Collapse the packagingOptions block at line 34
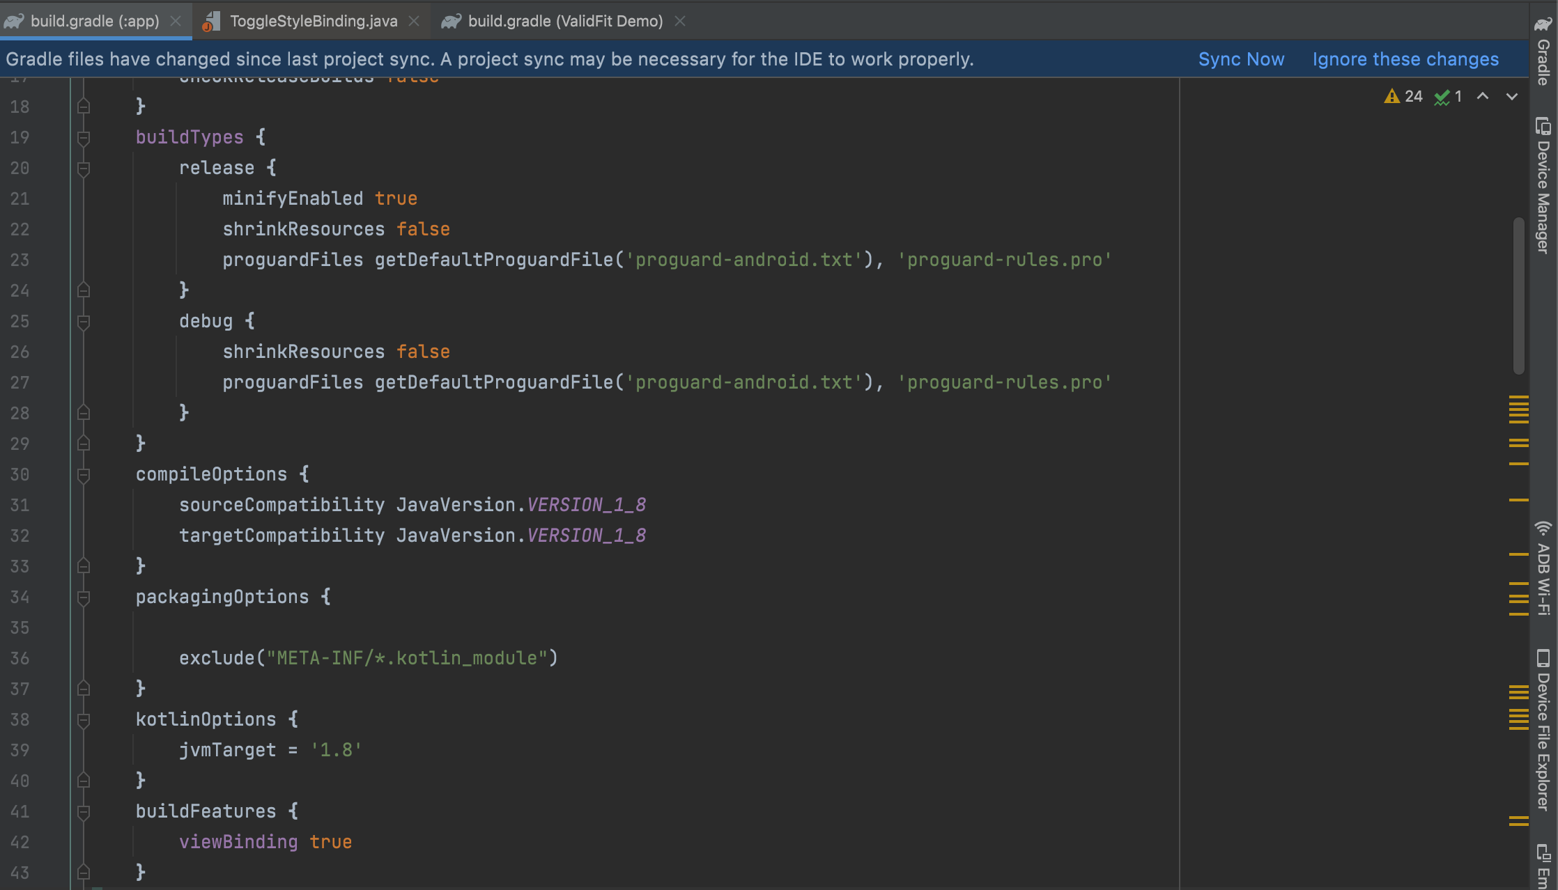The image size is (1558, 890). point(84,598)
